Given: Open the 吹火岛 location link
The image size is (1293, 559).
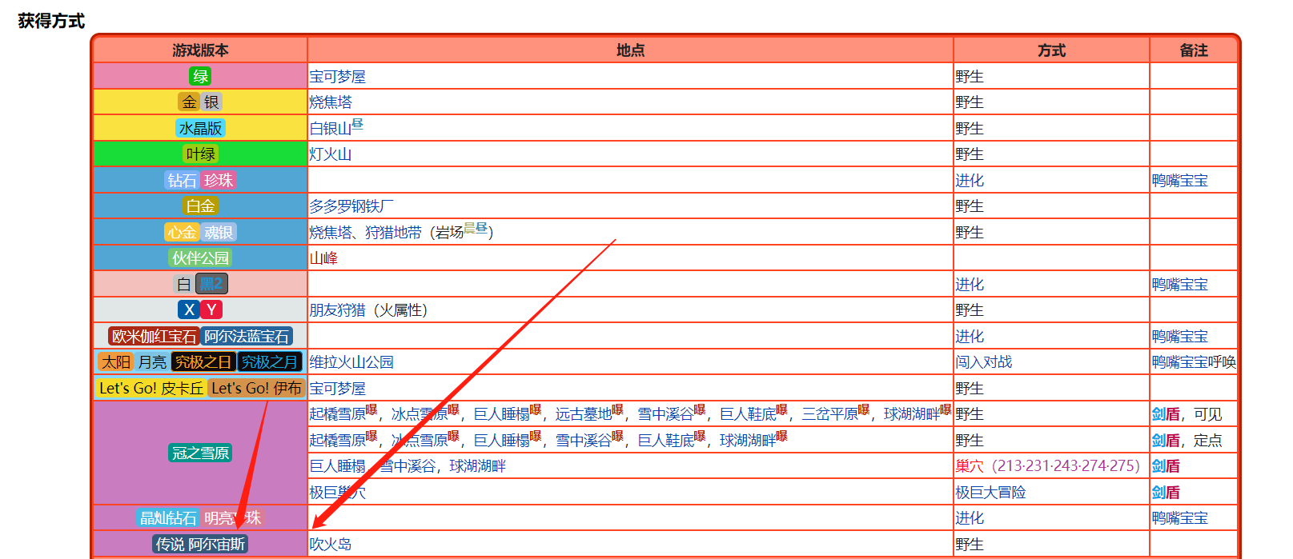Looking at the screenshot, I should (331, 545).
